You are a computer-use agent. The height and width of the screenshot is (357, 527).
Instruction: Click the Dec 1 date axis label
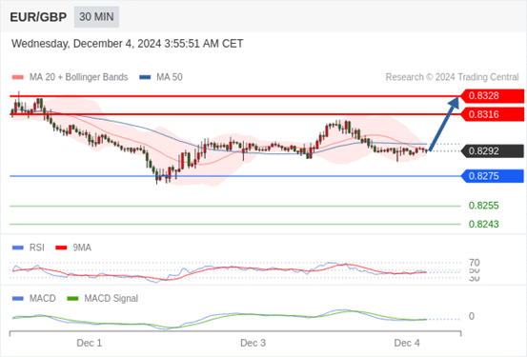89,343
